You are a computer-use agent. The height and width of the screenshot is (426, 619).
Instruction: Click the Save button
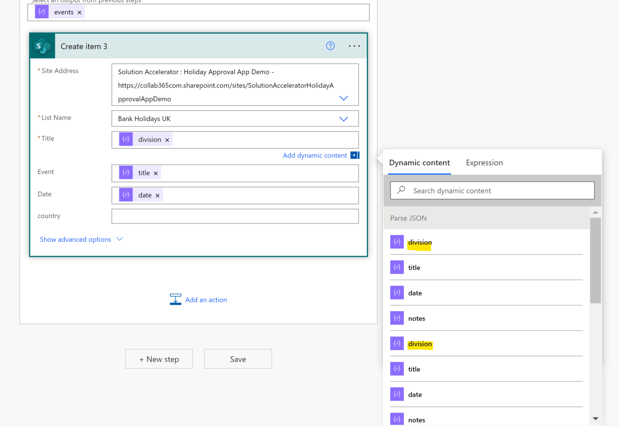pos(238,359)
